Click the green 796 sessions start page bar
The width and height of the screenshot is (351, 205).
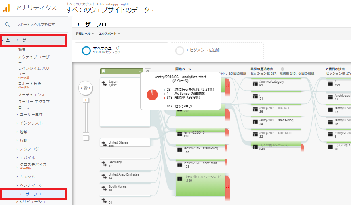click(200, 110)
